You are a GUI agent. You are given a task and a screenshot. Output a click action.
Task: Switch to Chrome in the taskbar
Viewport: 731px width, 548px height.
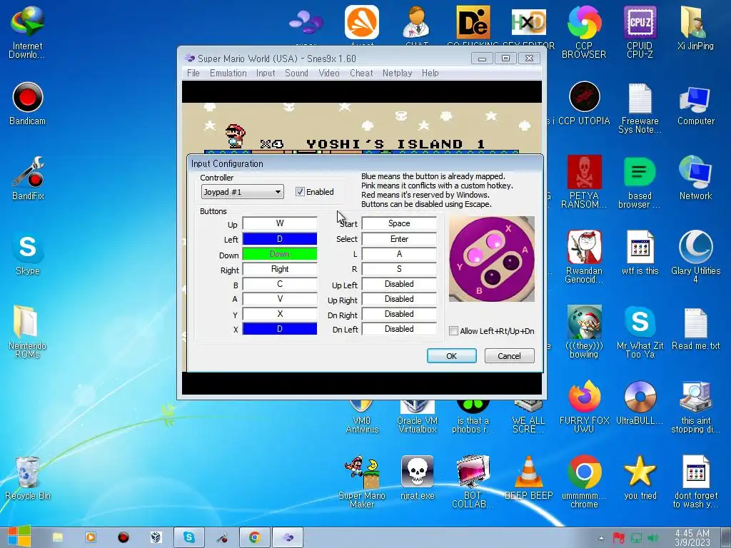pyautogui.click(x=255, y=537)
